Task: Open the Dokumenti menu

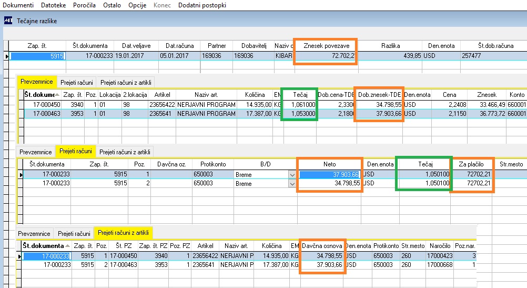Action: click(x=18, y=5)
